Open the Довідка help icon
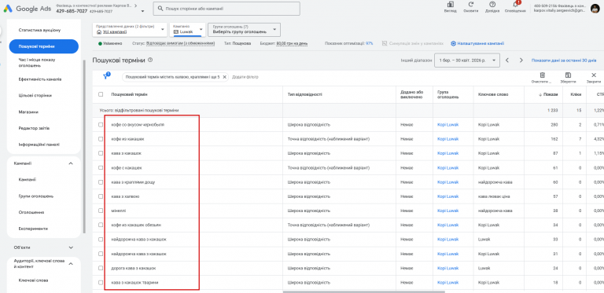The height and width of the screenshot is (293, 604). coord(492,5)
